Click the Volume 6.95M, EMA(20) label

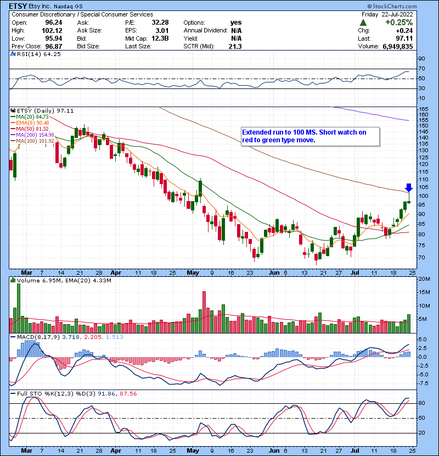(x=64, y=280)
